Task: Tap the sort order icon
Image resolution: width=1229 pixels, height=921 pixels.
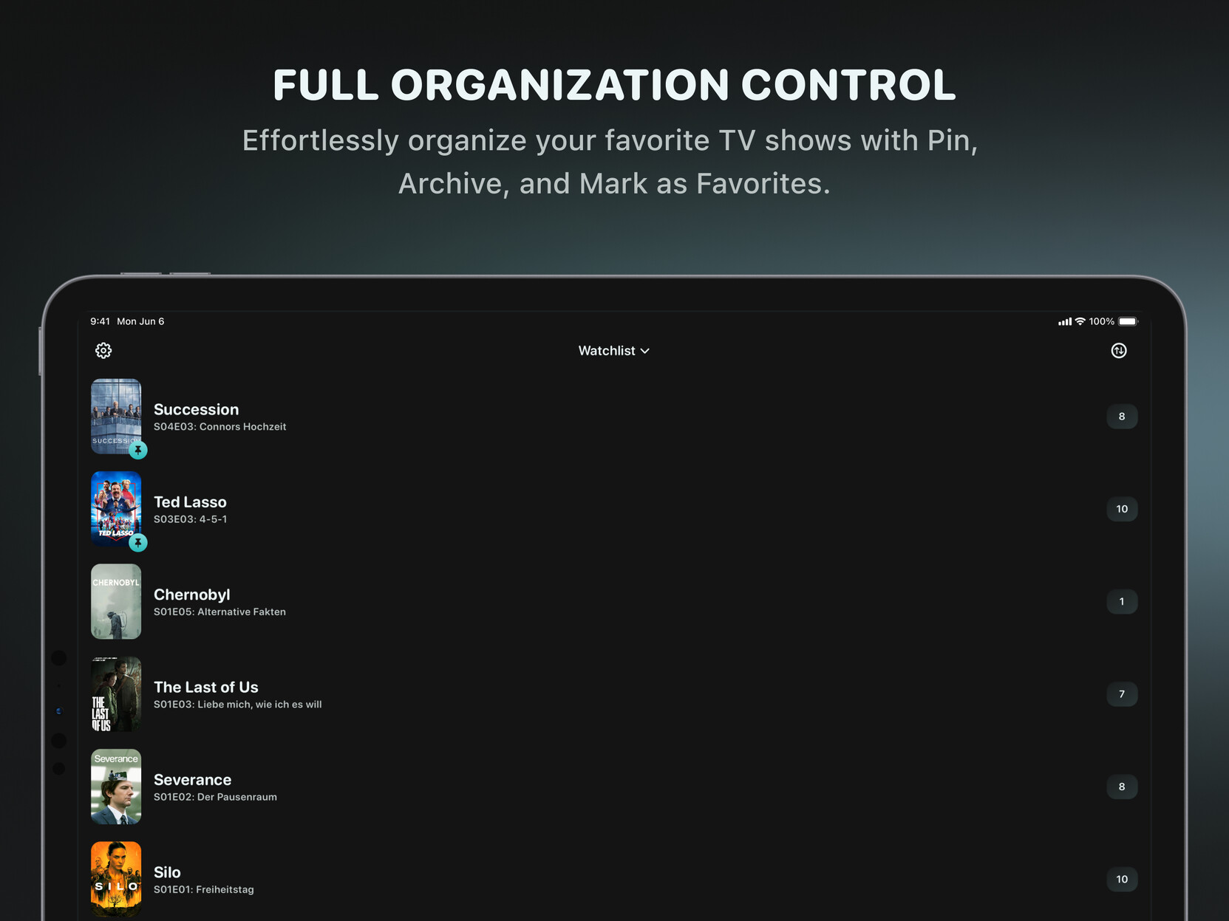Action: pyautogui.click(x=1119, y=351)
